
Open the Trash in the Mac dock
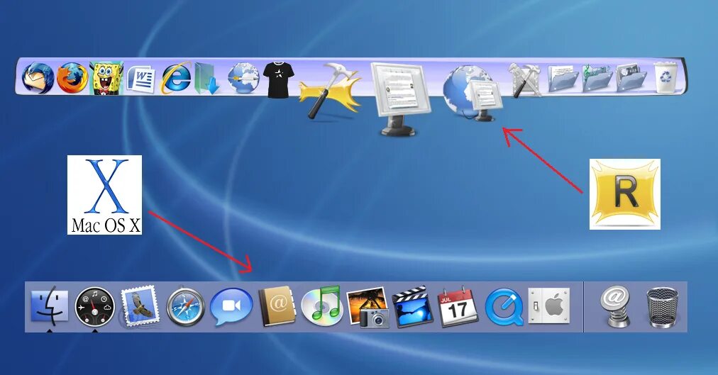[662, 308]
